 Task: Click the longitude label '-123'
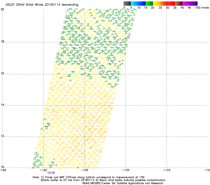click(167, 170)
